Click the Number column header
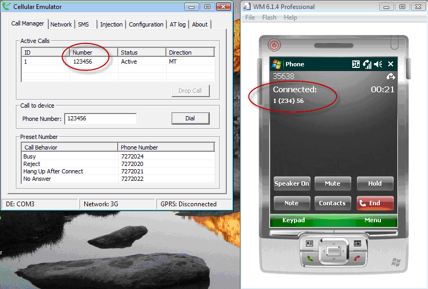This screenshot has width=428, height=289. [x=94, y=52]
